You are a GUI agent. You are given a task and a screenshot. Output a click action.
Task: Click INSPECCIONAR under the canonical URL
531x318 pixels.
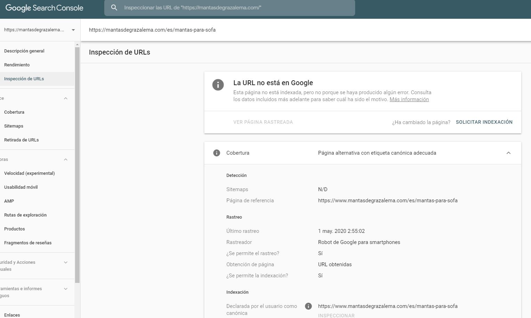click(336, 316)
